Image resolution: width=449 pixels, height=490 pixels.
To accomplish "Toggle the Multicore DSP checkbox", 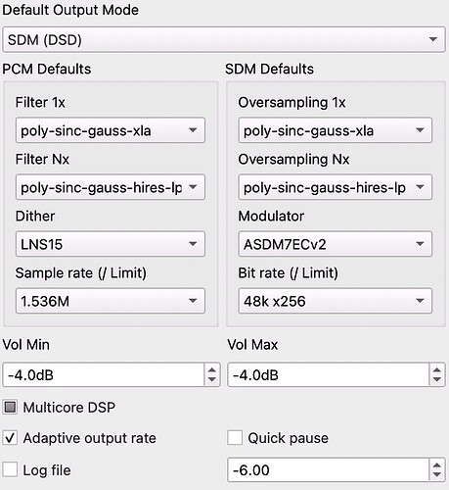I will point(10,408).
